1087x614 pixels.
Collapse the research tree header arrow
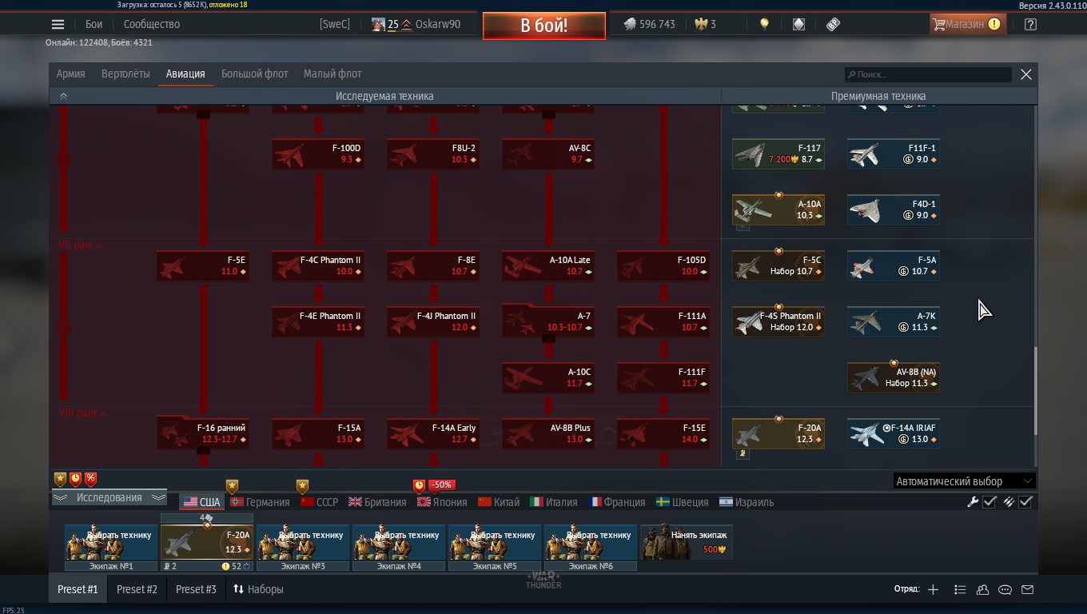click(x=63, y=96)
